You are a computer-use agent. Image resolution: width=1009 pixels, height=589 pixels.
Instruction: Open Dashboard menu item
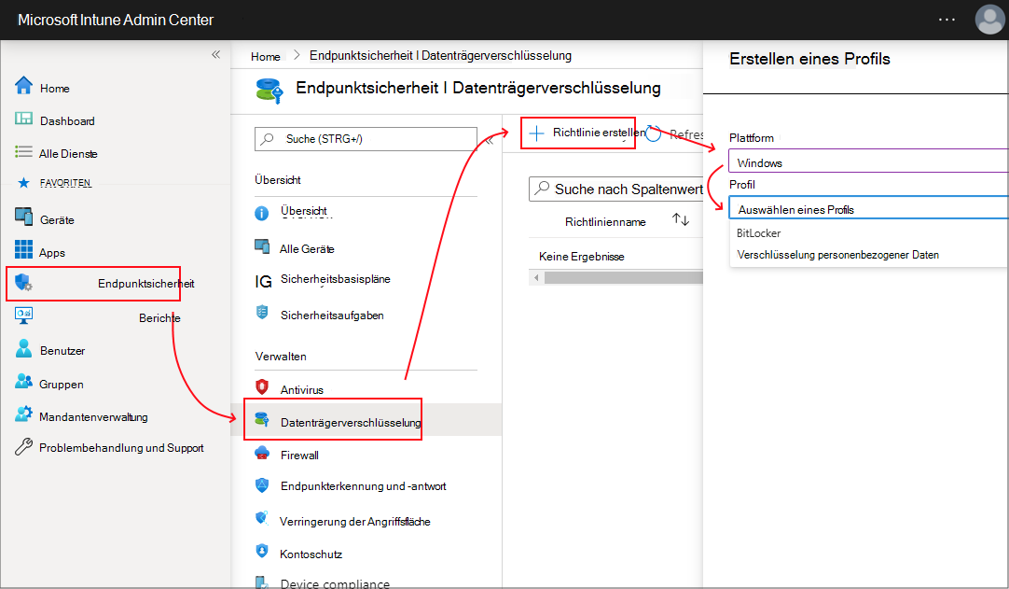[67, 121]
